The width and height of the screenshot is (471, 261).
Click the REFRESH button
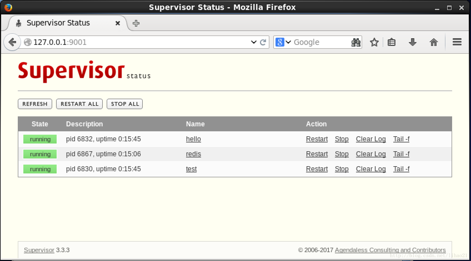(x=35, y=104)
